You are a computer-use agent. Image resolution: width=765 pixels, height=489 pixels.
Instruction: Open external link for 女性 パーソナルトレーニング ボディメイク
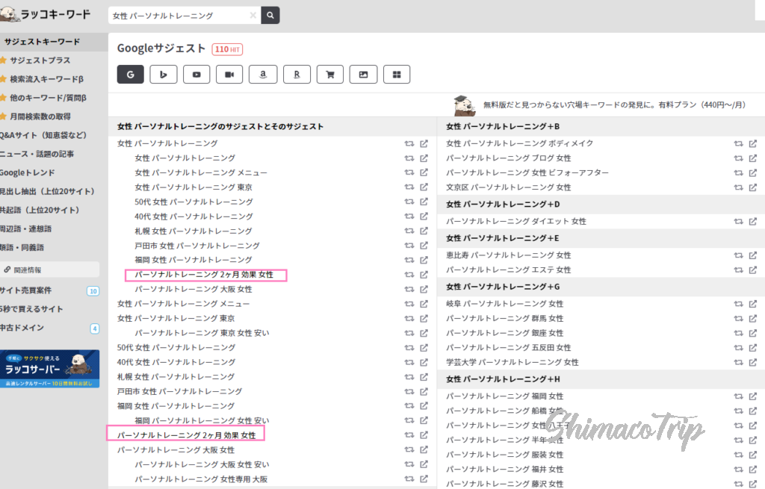pos(753,143)
